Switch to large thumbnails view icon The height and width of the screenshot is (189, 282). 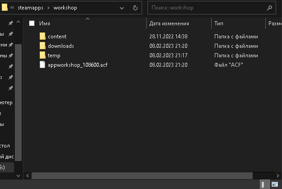[274, 184]
